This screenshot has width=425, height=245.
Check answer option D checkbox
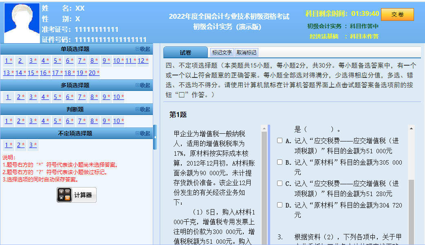point(280,204)
